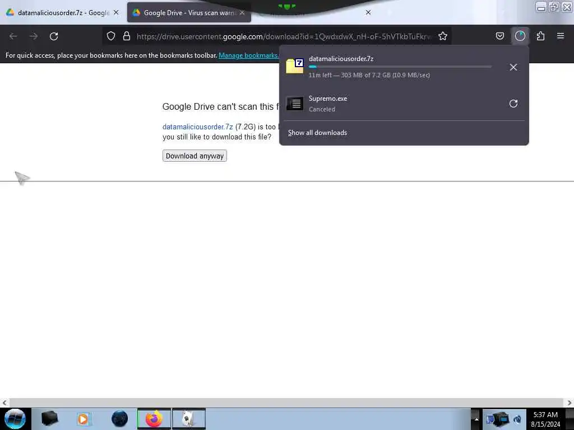This screenshot has height=430, width=574.
Task: Launch the media player taskbar icon
Action: tap(84, 419)
